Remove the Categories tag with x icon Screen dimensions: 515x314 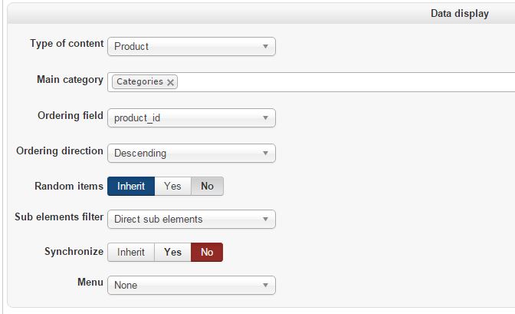point(170,82)
